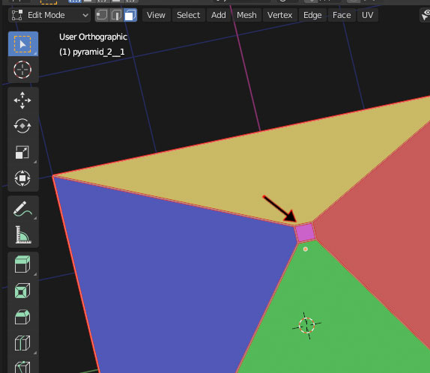Activate the Transform tool
The width and height of the screenshot is (430, 373).
click(x=23, y=178)
